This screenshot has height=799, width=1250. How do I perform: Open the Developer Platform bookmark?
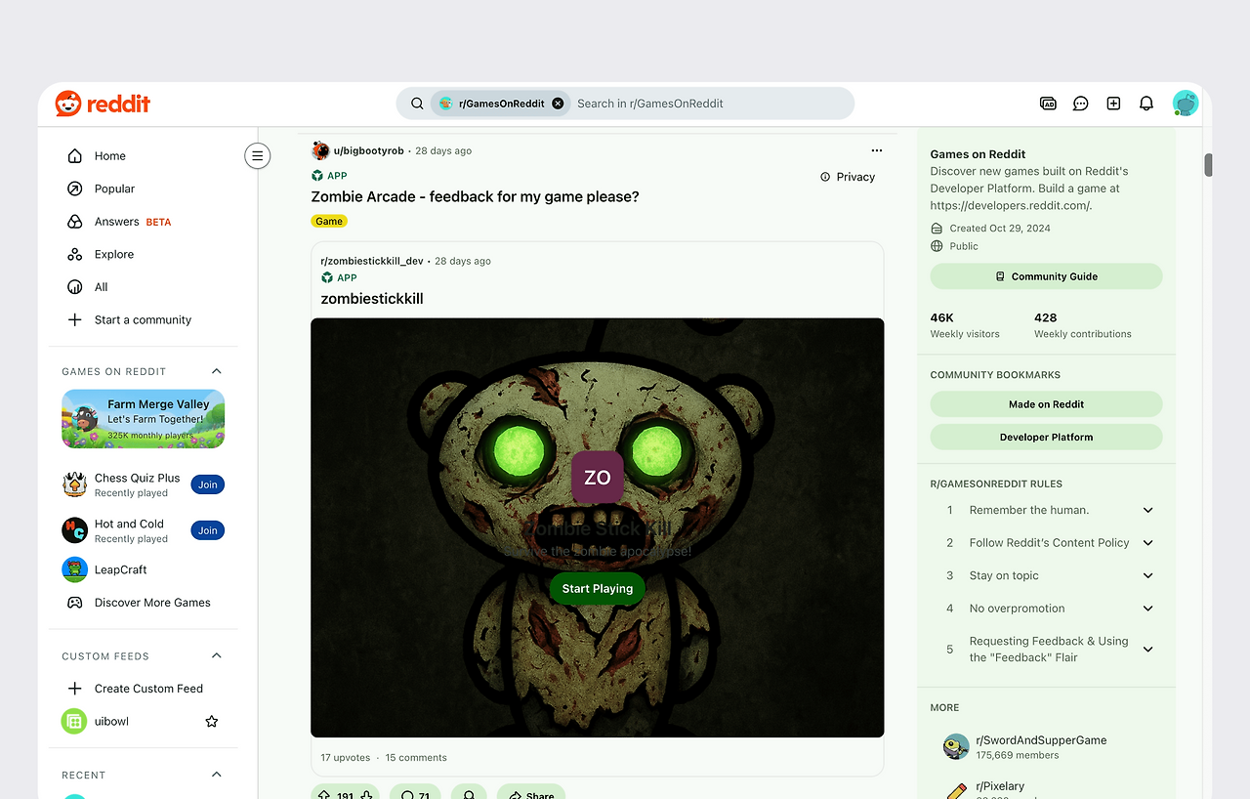tap(1046, 438)
